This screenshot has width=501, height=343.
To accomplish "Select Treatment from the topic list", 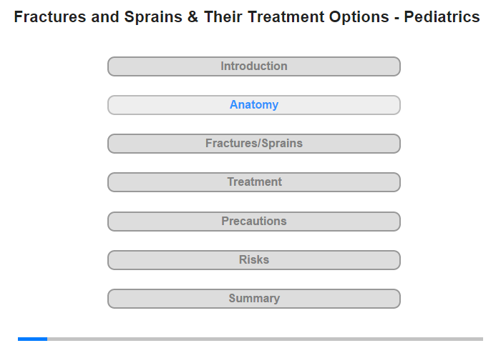I will [x=253, y=182].
